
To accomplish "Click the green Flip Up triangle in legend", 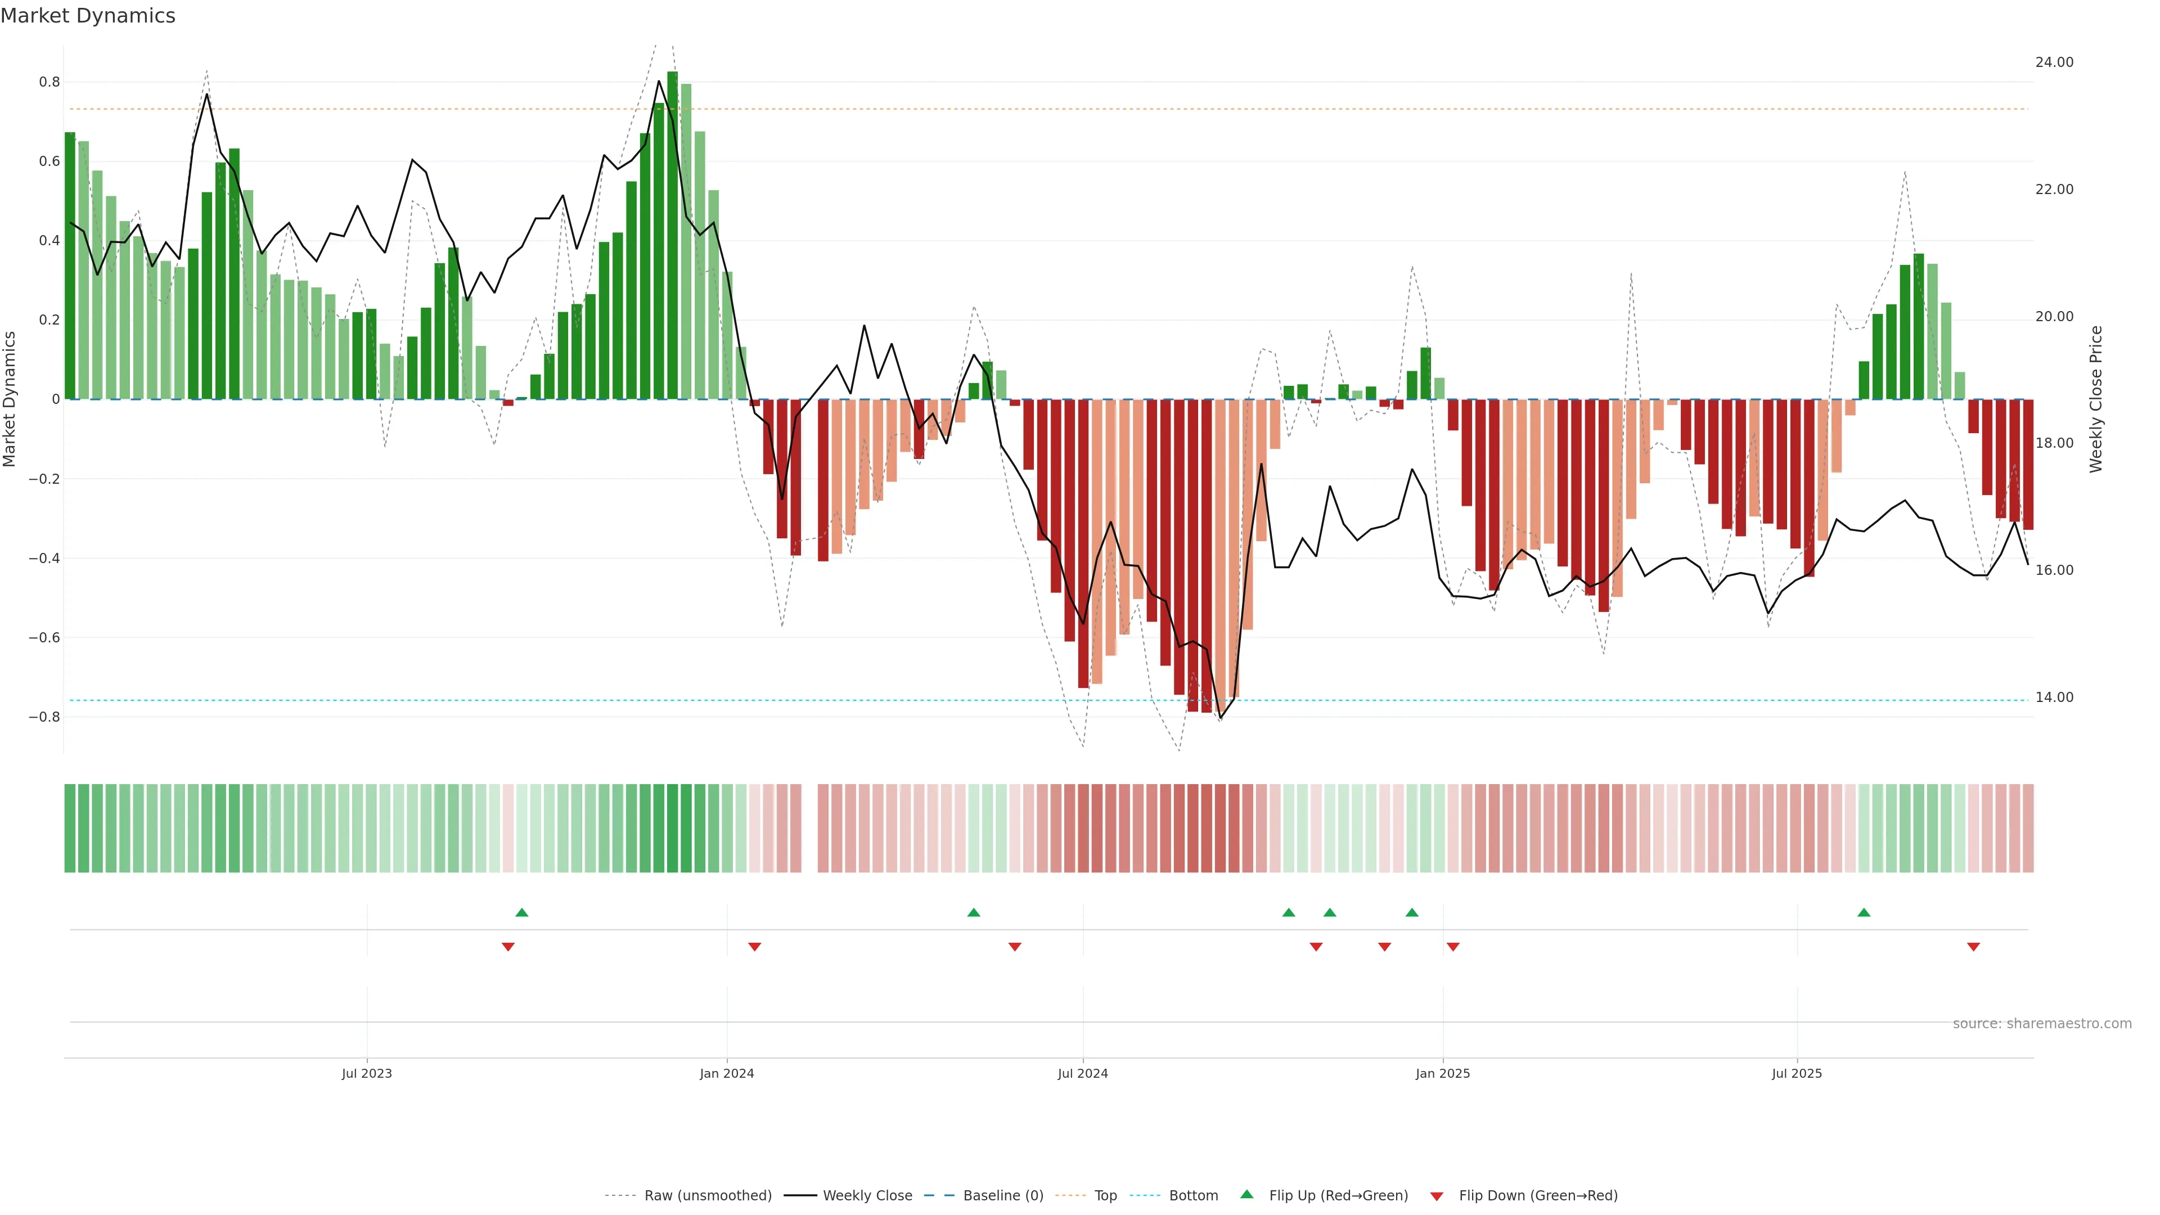I will pyautogui.click(x=1246, y=1194).
